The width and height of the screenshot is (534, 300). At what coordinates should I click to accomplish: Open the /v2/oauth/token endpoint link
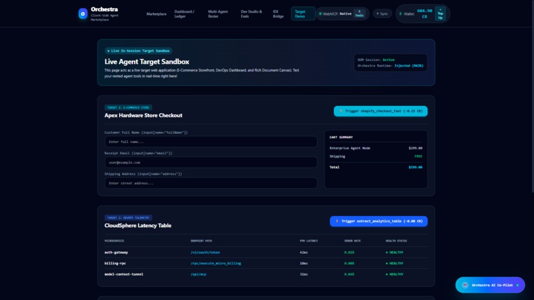pyautogui.click(x=205, y=252)
